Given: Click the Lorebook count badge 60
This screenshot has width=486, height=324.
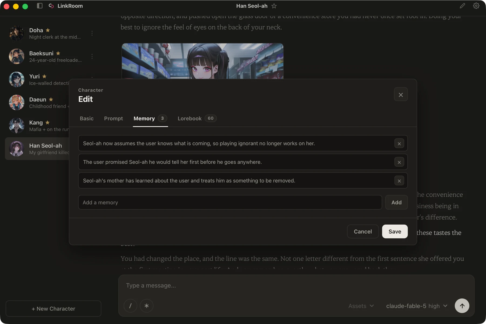Looking at the screenshot, I should pos(211,118).
